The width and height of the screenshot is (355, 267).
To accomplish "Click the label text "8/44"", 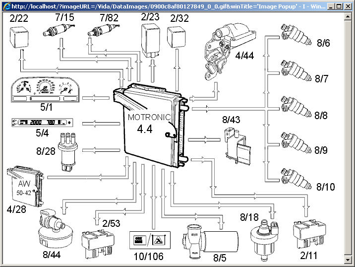I will 52,255.
